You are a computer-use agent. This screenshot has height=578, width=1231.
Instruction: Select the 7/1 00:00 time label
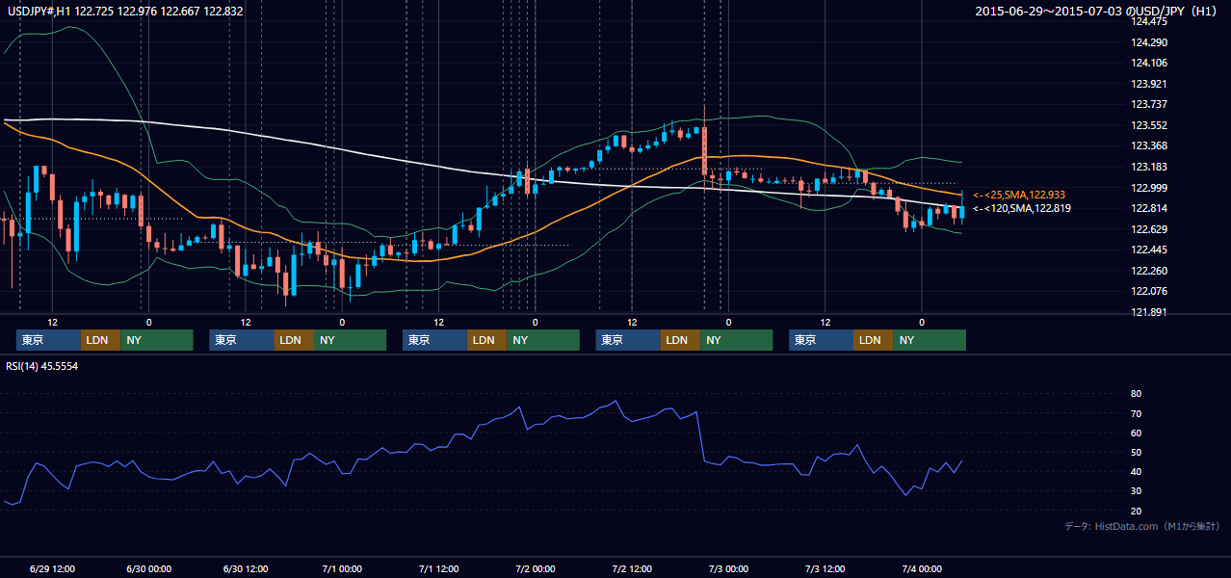pyautogui.click(x=342, y=568)
